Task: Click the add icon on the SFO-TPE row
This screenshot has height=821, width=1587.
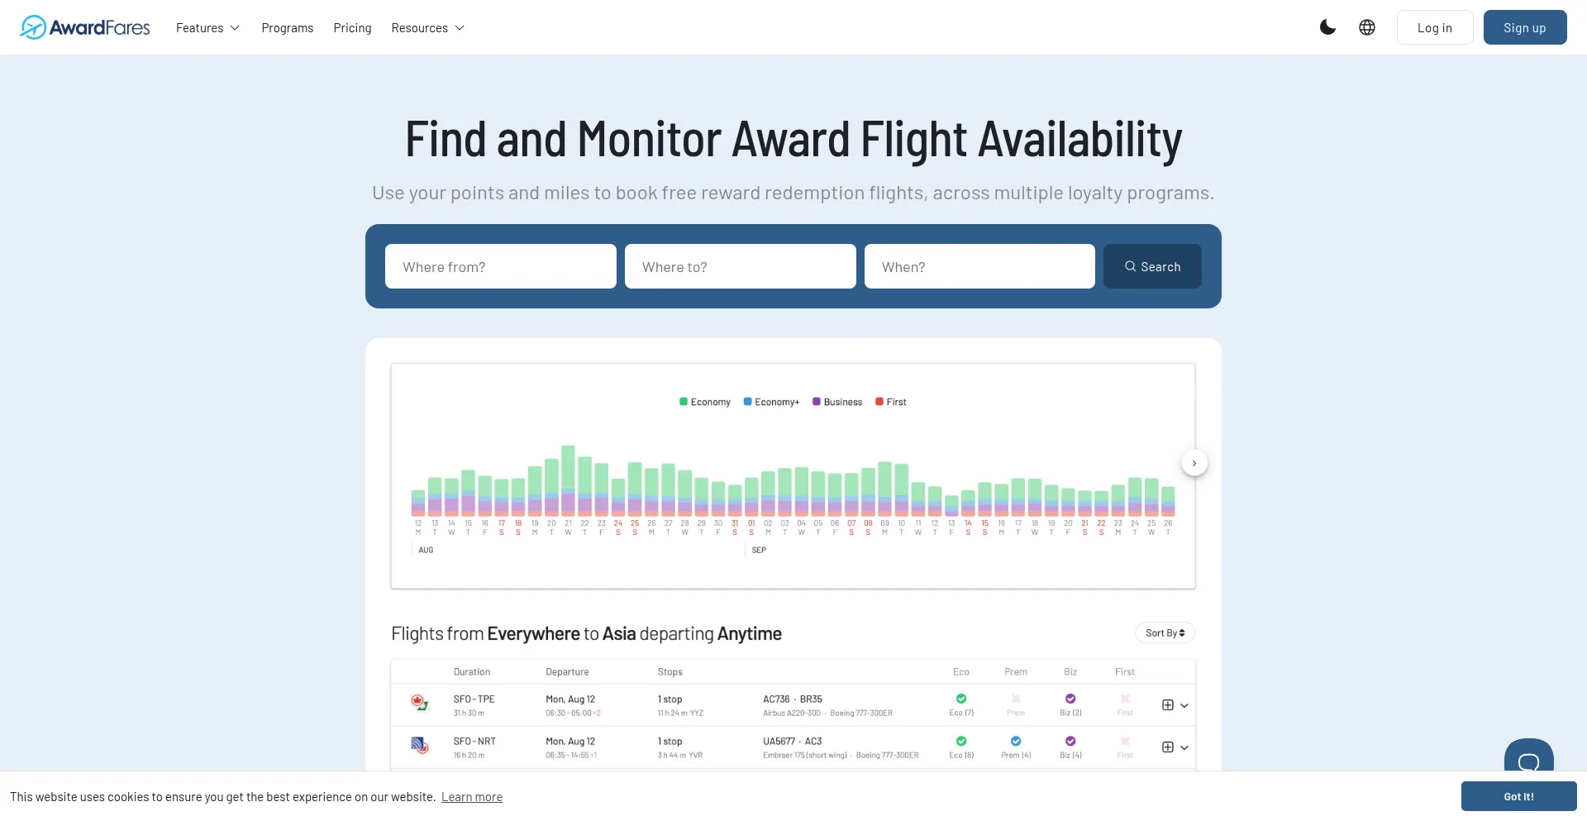Action: (1167, 705)
